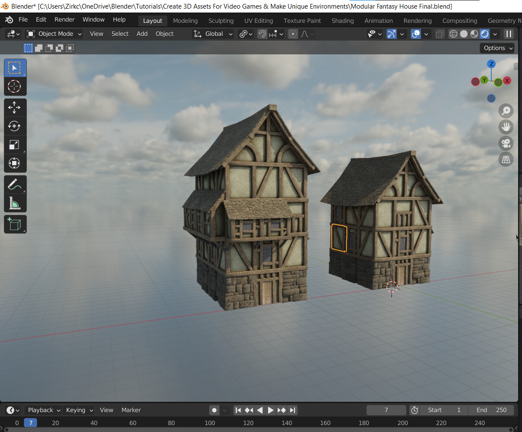
Task: Click the blue Z axis gizmo handle
Action: click(x=491, y=64)
